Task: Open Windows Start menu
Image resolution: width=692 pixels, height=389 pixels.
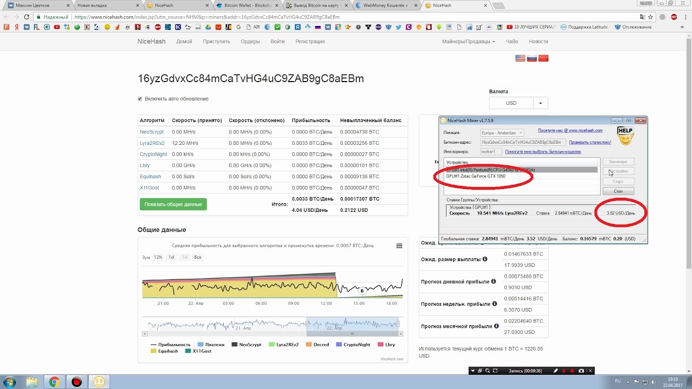Action: tap(10, 382)
